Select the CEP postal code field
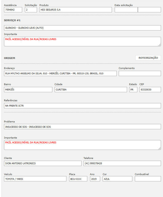The image size is (163, 197). tap(150, 90)
